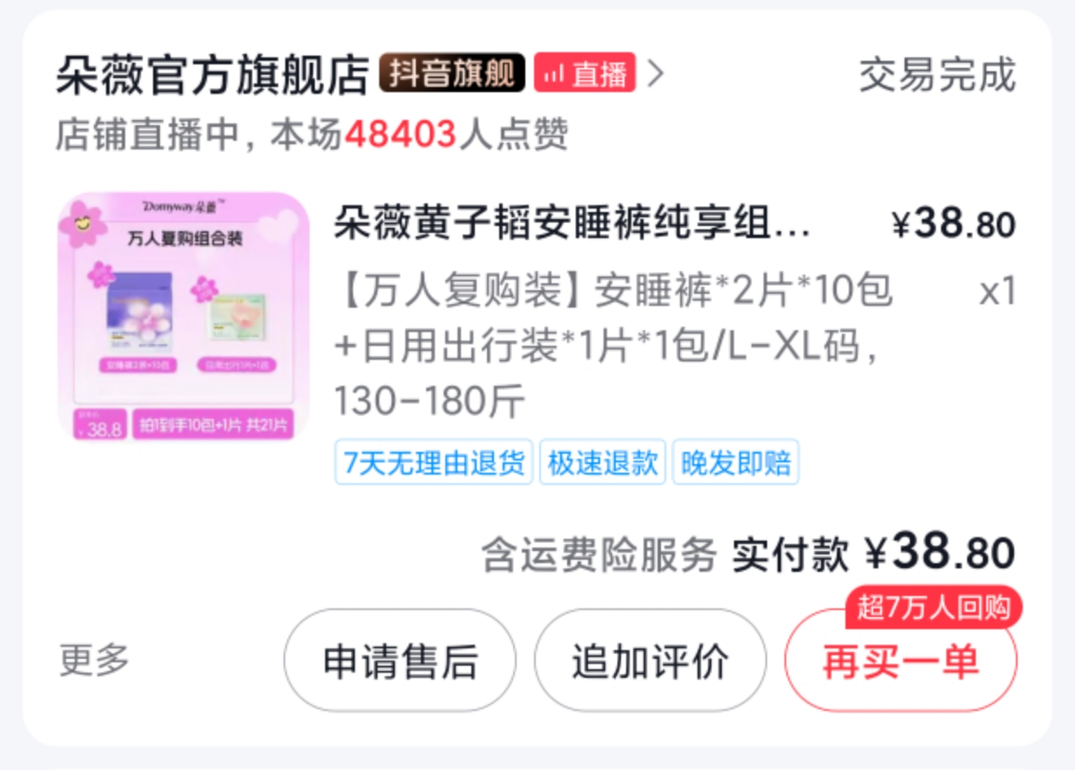Click the 申请售后 button
1075x770 pixels.
pos(400,661)
